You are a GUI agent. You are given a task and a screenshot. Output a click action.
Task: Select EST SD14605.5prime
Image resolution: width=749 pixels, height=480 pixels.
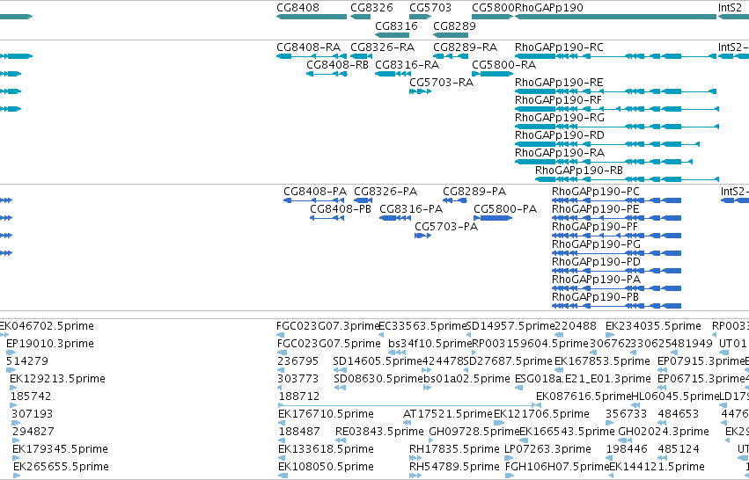tap(340, 370)
